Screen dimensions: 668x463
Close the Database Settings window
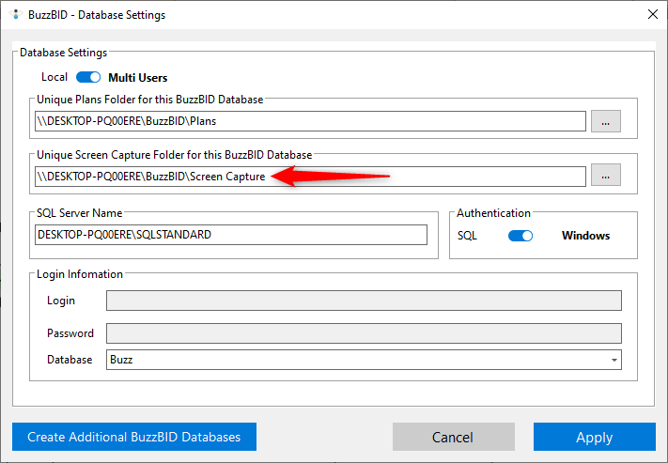[x=652, y=14]
